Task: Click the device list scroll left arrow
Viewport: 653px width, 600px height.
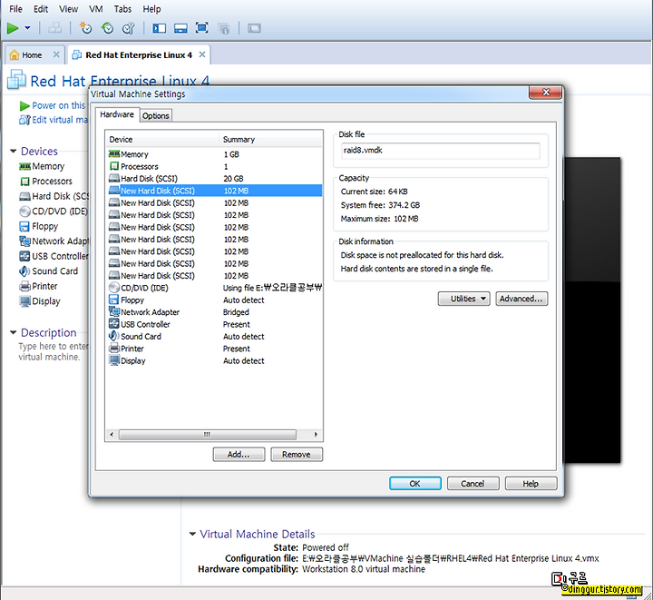Action: (x=112, y=435)
